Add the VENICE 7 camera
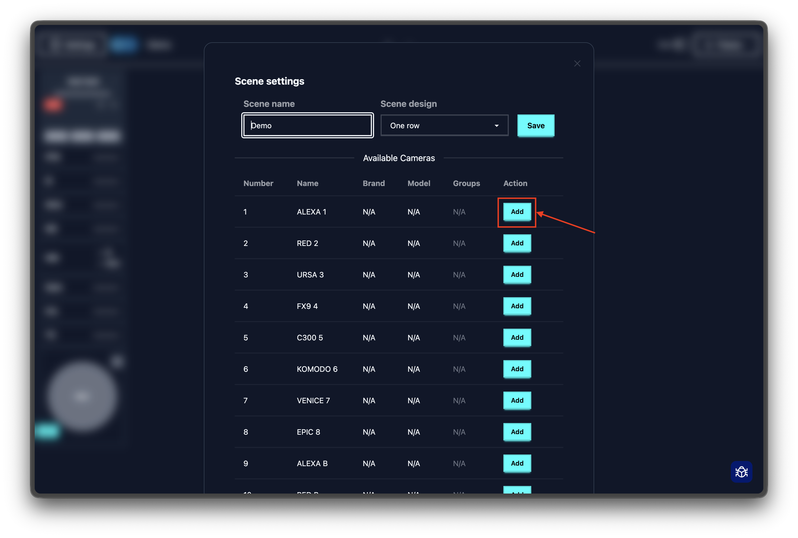798x538 pixels. pos(517,401)
